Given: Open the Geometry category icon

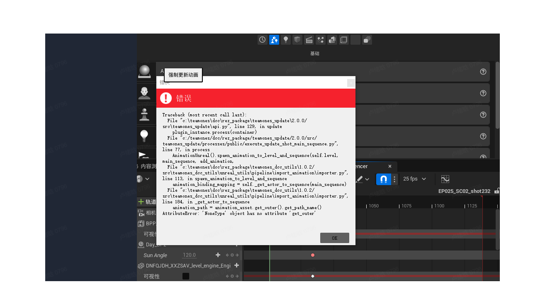Looking at the screenshot, I should tap(332, 40).
